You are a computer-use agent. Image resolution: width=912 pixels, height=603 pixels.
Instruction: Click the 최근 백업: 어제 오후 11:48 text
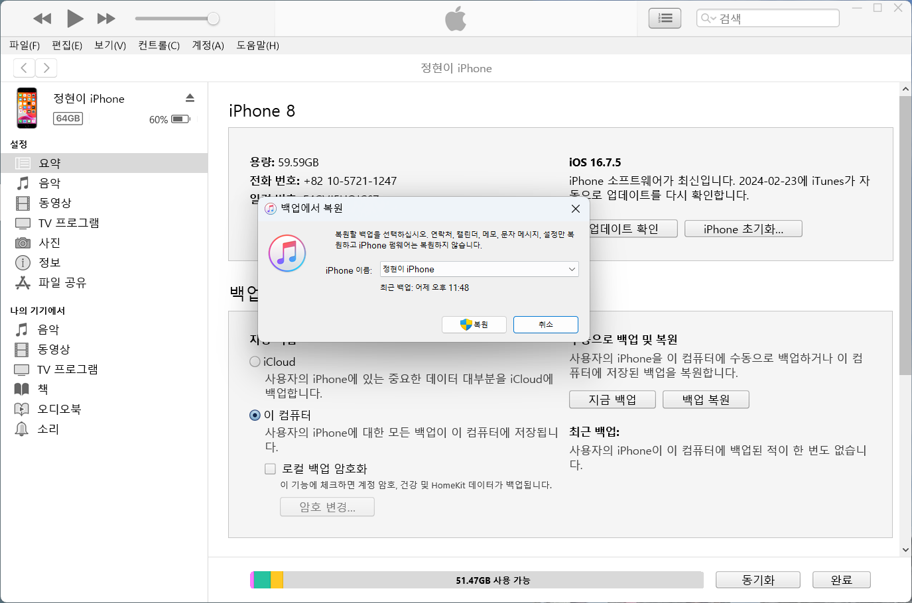tap(424, 288)
